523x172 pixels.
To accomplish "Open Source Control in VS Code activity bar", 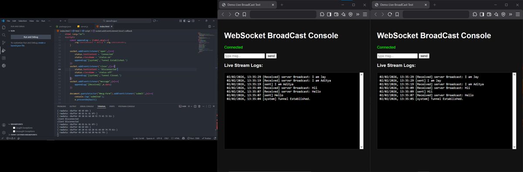I will [x=3, y=43].
